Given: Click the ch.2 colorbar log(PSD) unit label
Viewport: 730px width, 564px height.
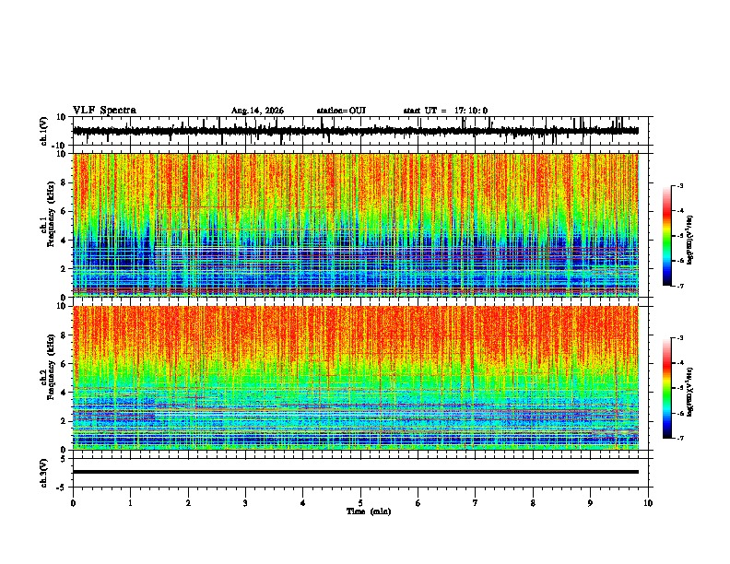Looking at the screenshot, I should pyautogui.click(x=689, y=392).
